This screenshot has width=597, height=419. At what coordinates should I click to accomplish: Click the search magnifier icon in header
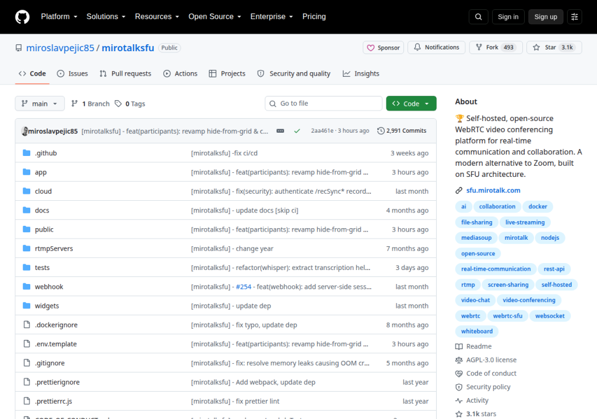479,17
